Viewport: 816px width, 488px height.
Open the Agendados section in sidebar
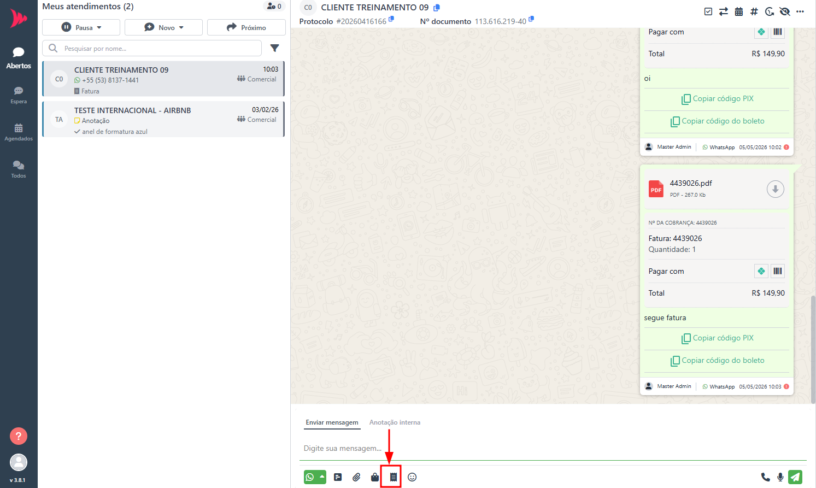pyautogui.click(x=19, y=132)
